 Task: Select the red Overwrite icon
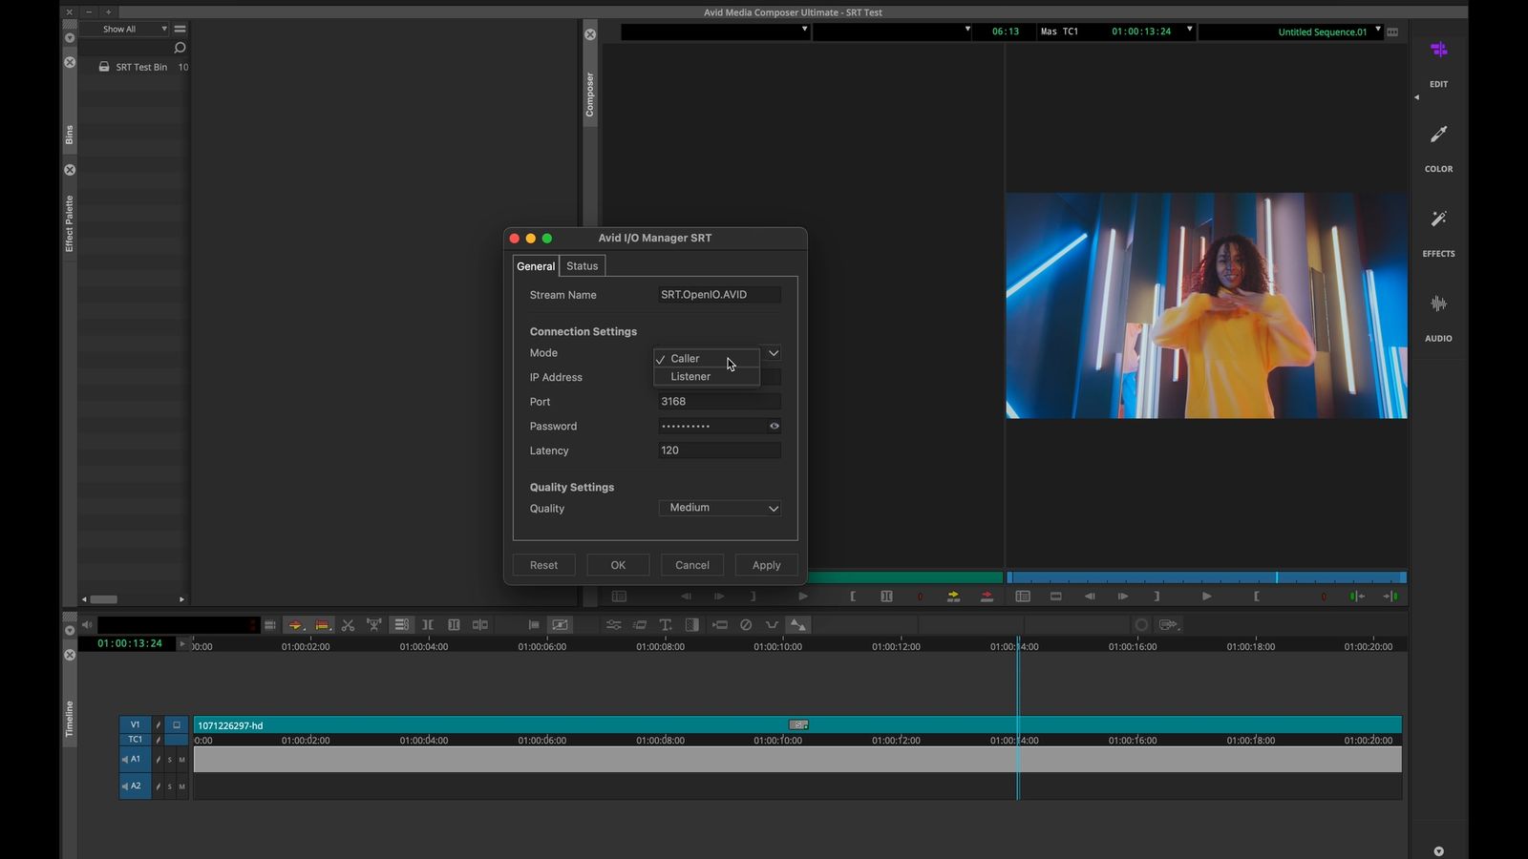point(323,624)
